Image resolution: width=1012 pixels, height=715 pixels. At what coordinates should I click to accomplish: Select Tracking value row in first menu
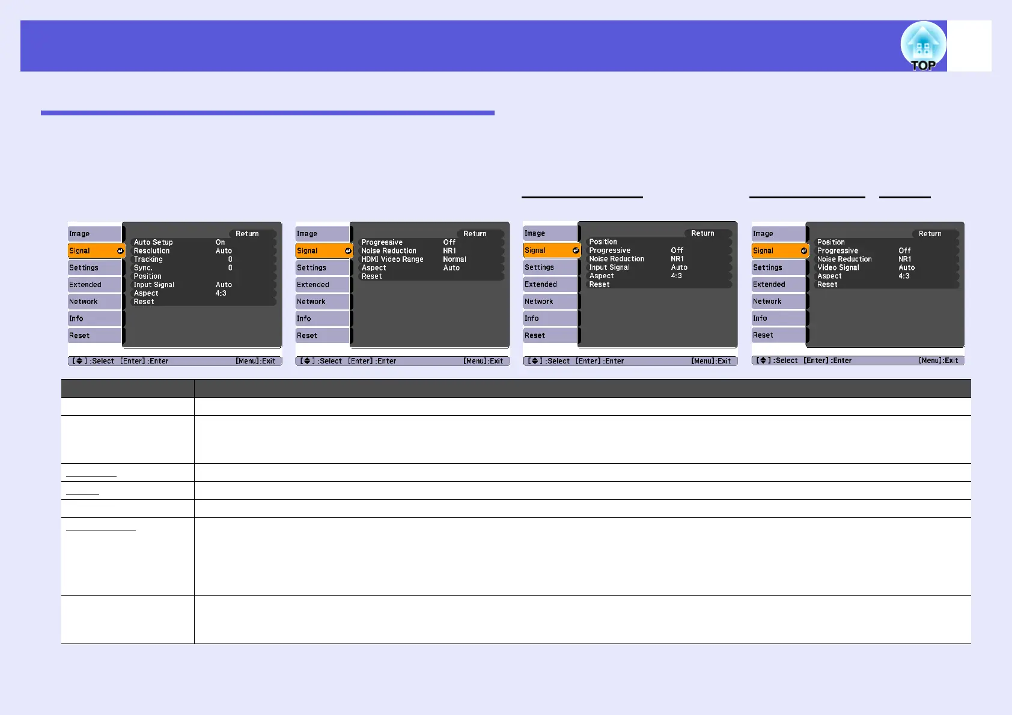coord(203,259)
